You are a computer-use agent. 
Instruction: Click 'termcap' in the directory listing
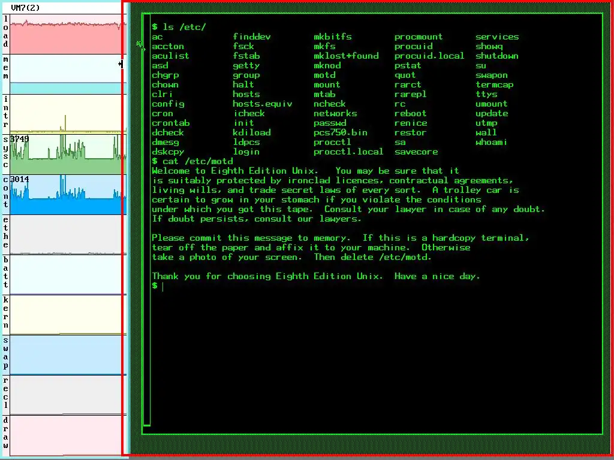coord(494,84)
